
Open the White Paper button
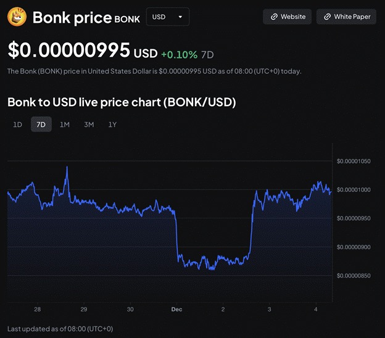pos(346,17)
